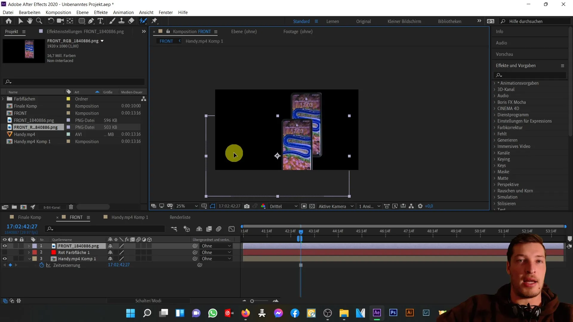Click the Snapping magnet icon in timeline
This screenshot has width=573, height=322.
tap(199, 229)
